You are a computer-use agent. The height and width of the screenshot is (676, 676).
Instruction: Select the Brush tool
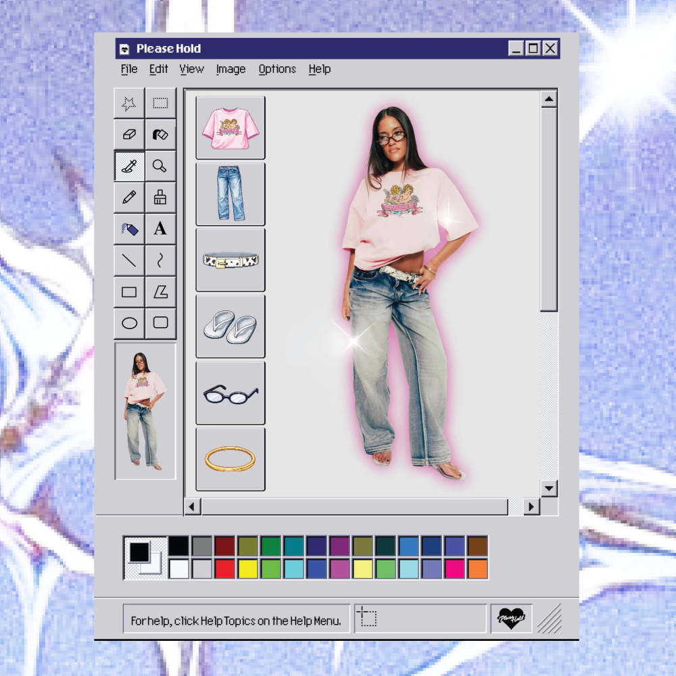click(160, 197)
